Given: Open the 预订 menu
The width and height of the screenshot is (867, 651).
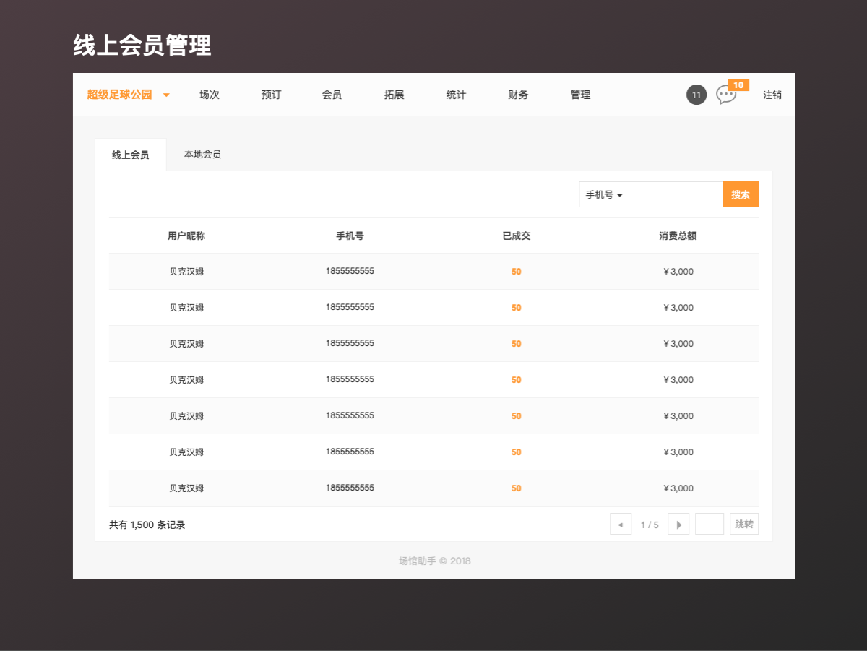Looking at the screenshot, I should pos(271,95).
